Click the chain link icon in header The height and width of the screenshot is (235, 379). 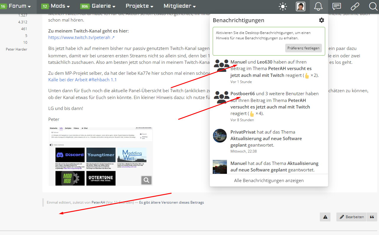pyautogui.click(x=354, y=7)
